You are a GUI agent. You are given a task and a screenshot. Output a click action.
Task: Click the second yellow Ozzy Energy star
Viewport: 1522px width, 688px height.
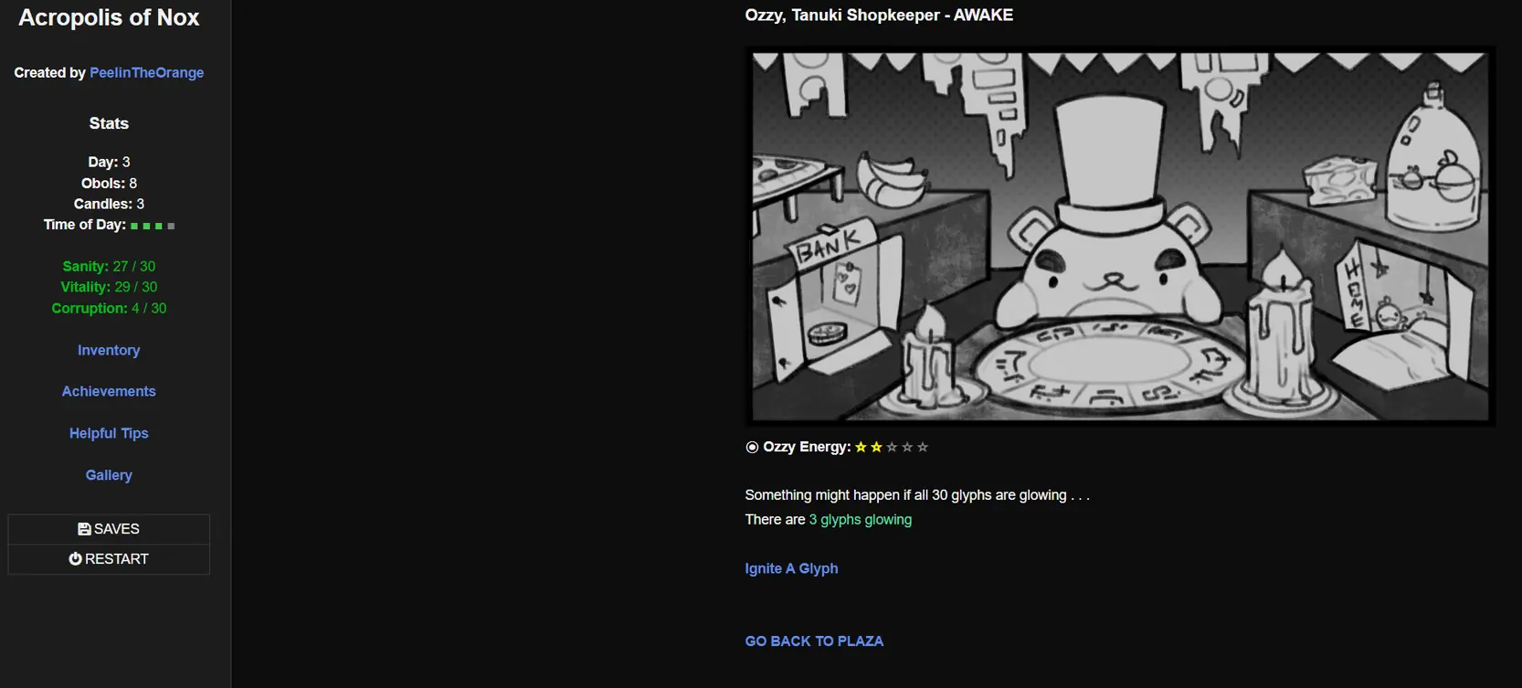876,447
